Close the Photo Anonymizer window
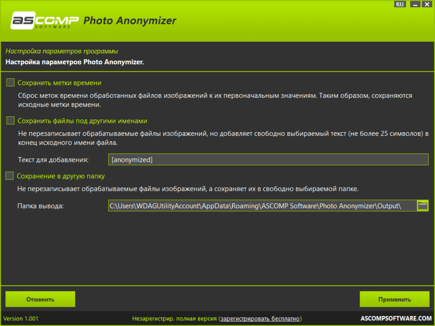Viewport: 435px width, 326px height. 427,4
